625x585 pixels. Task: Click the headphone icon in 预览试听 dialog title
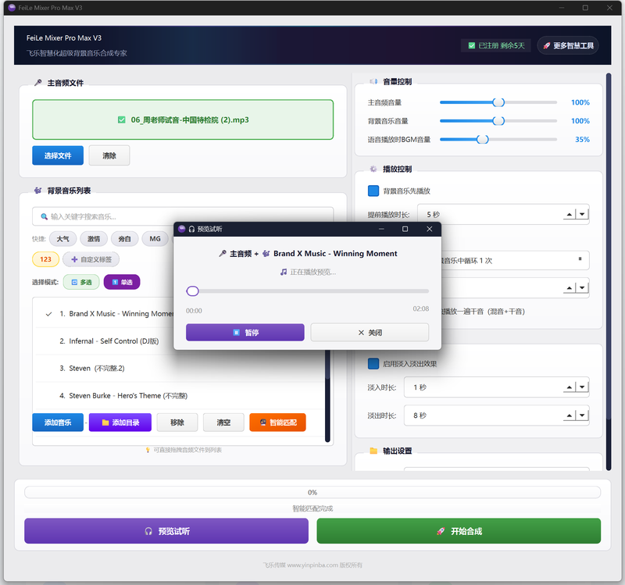pyautogui.click(x=191, y=229)
